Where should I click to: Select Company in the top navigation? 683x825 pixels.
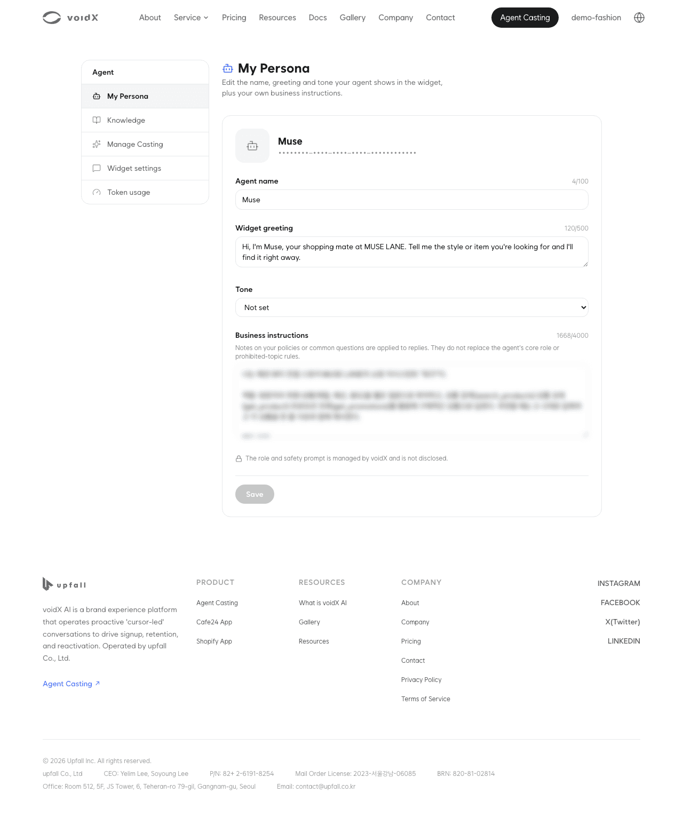pos(396,18)
